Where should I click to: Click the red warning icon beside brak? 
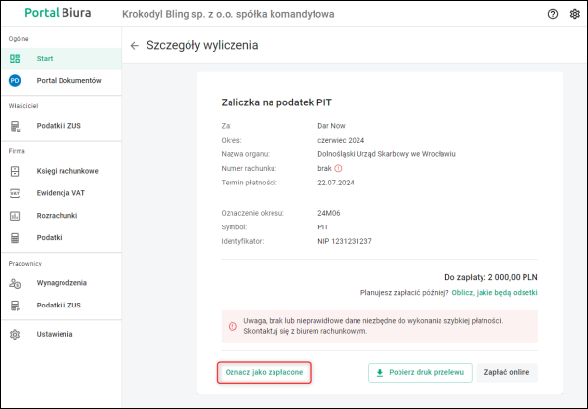338,168
